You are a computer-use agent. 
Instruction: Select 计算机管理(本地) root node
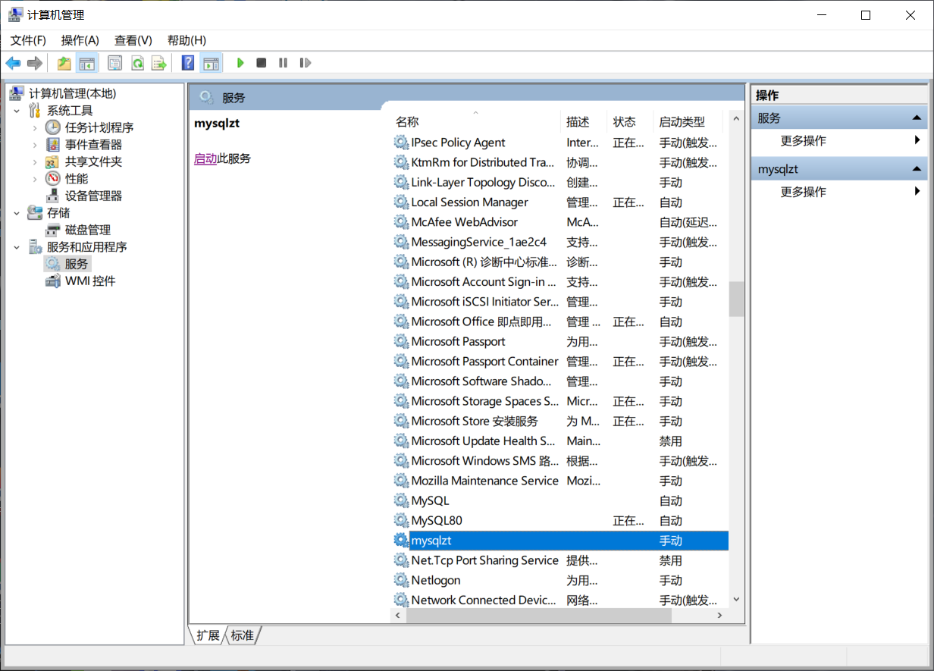point(73,93)
